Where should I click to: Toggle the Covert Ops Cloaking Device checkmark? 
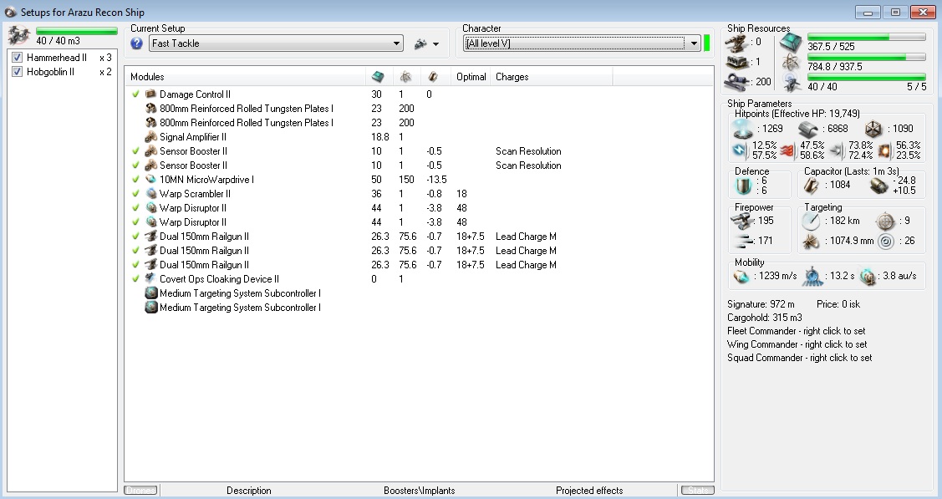point(135,279)
